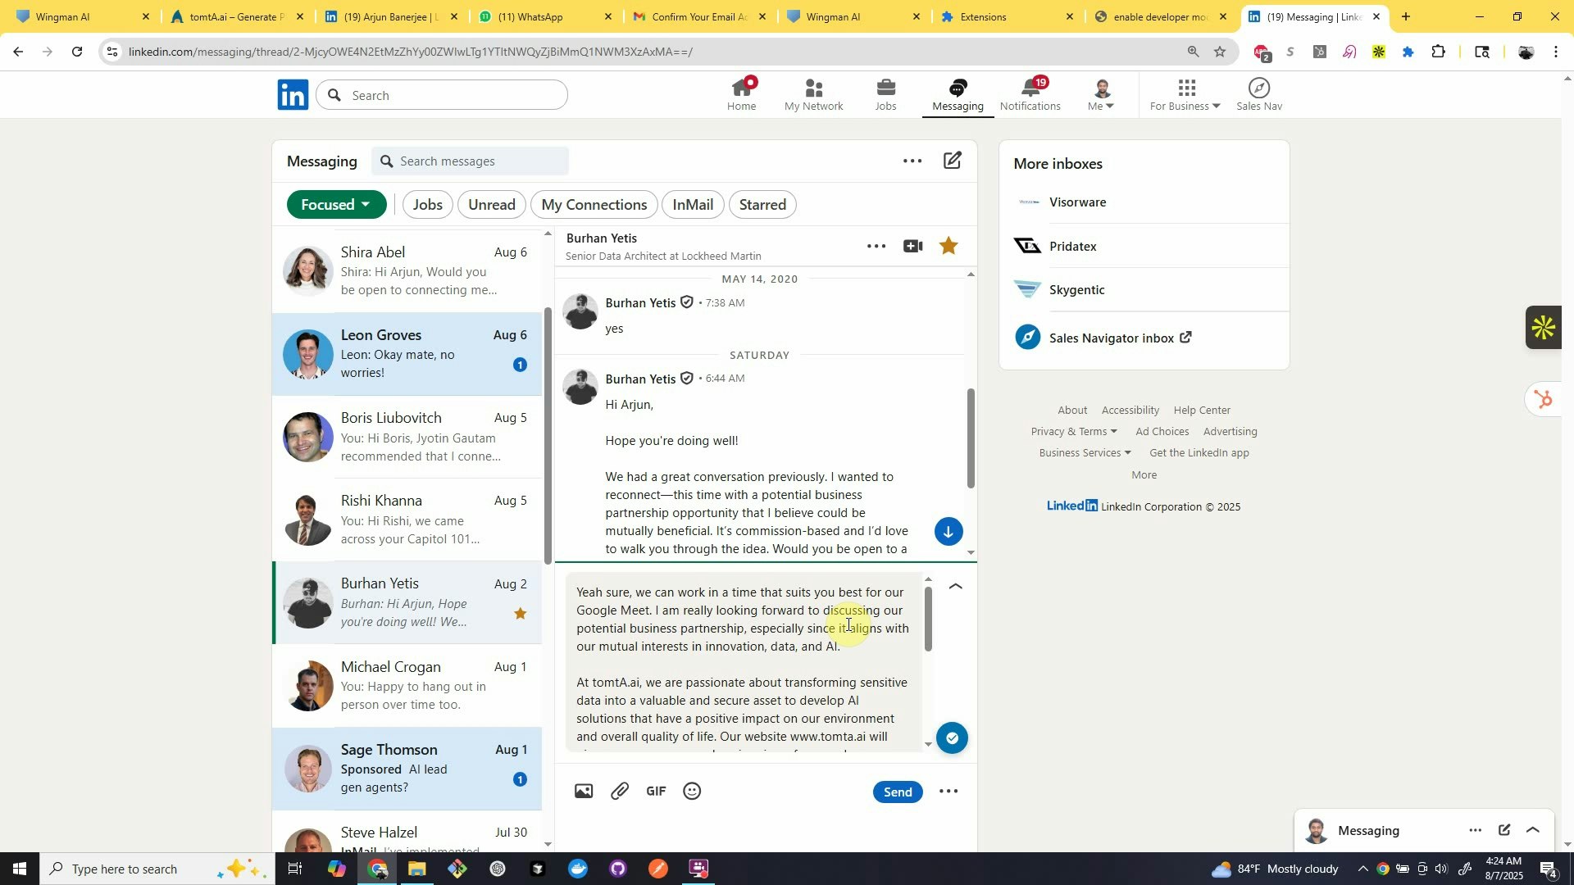This screenshot has width=1574, height=885.
Task: Open Me profile dropdown
Action: coord(1101,95)
